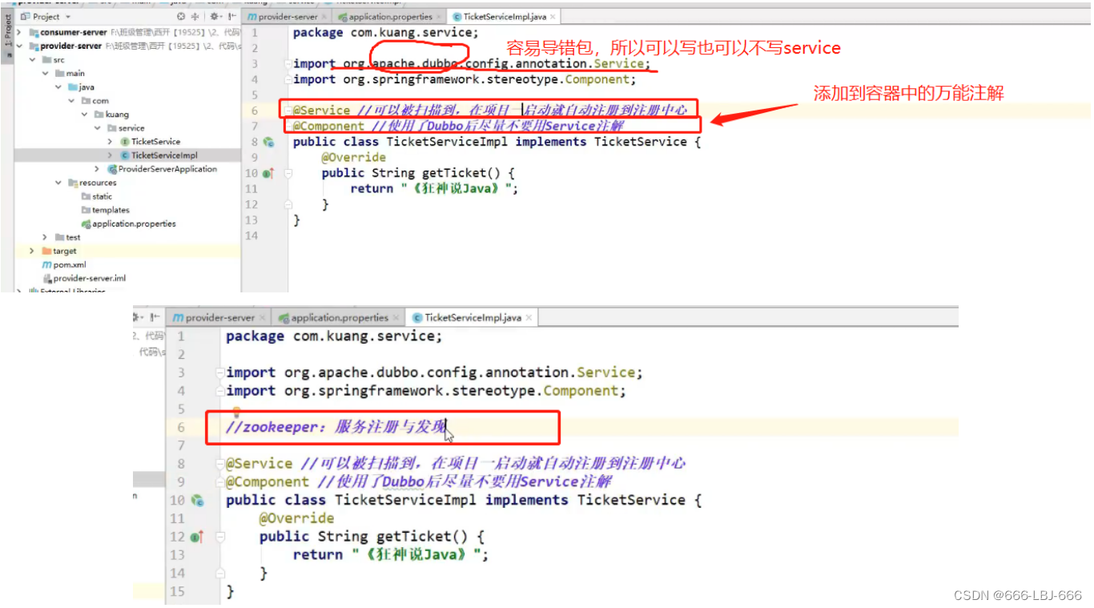Expand the ProviderServerApplication node
The width and height of the screenshot is (1094, 608).
pyautogui.click(x=97, y=169)
